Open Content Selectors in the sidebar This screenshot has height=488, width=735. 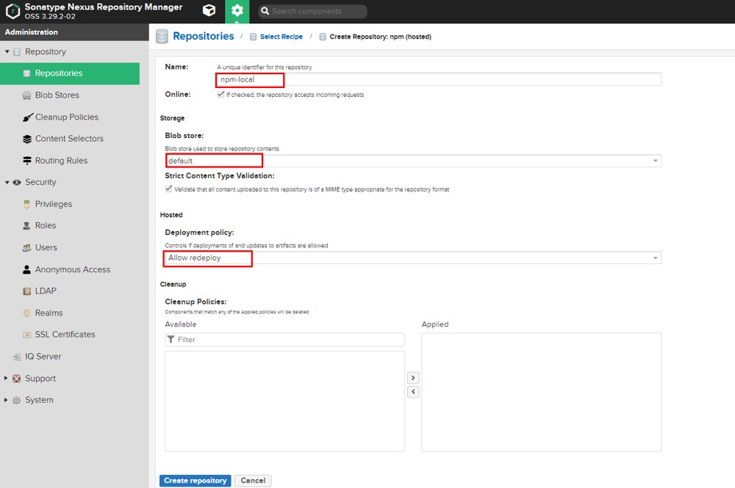70,139
